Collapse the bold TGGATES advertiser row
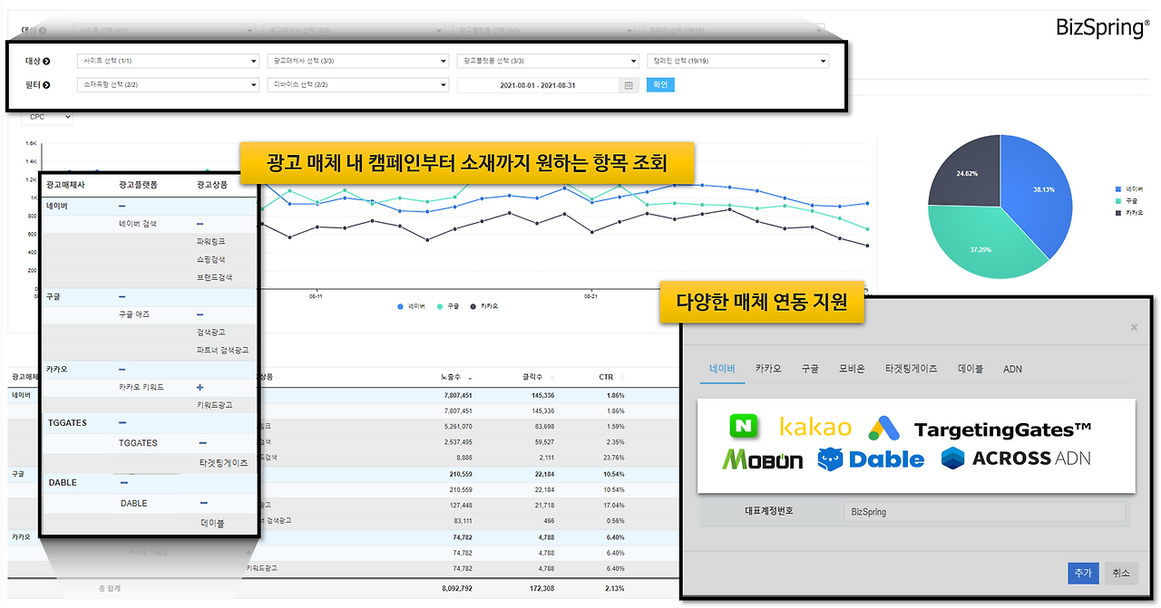The image size is (1161, 608). tap(122, 423)
